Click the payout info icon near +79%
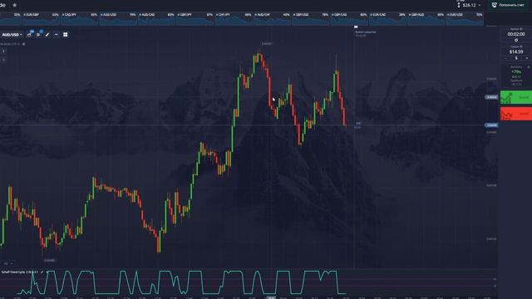The width and height of the screenshot is (532, 299). pyautogui.click(x=529, y=67)
